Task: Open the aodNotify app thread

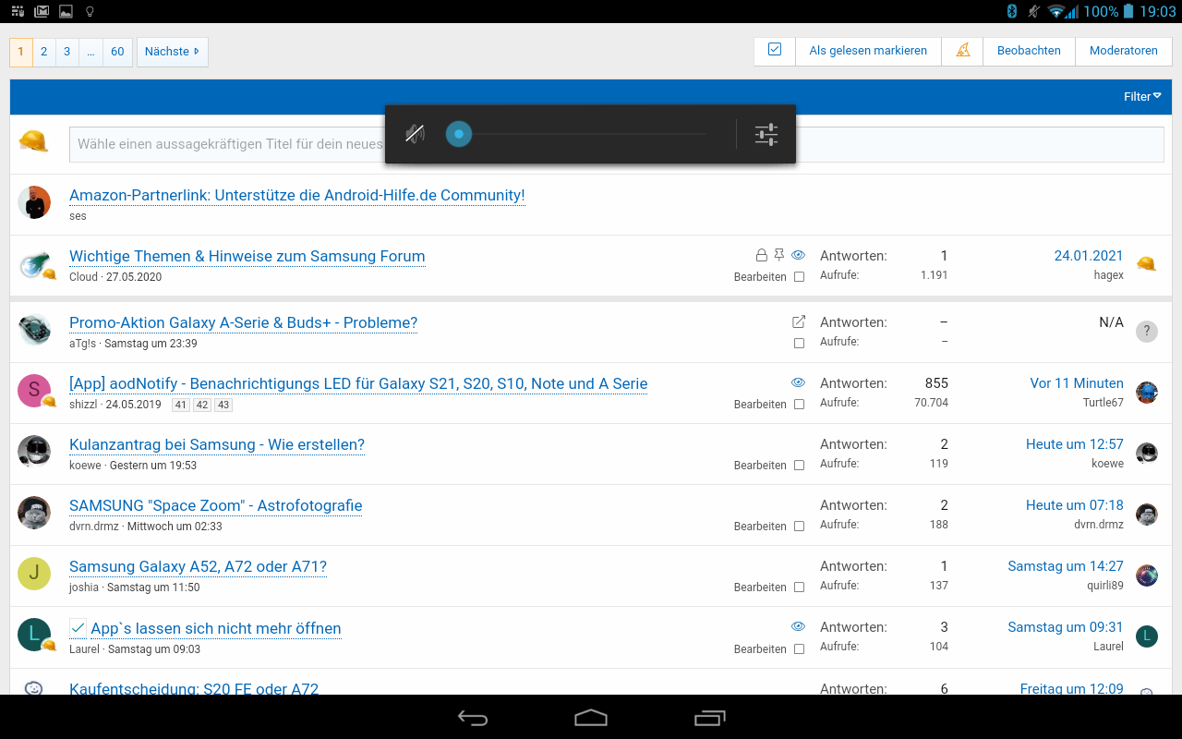Action: coord(358,383)
